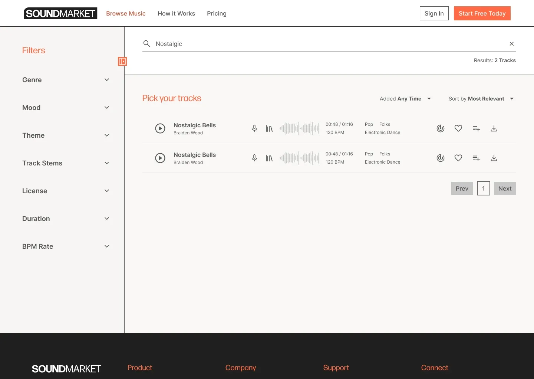Click the microphone icon on the second track

(254, 158)
